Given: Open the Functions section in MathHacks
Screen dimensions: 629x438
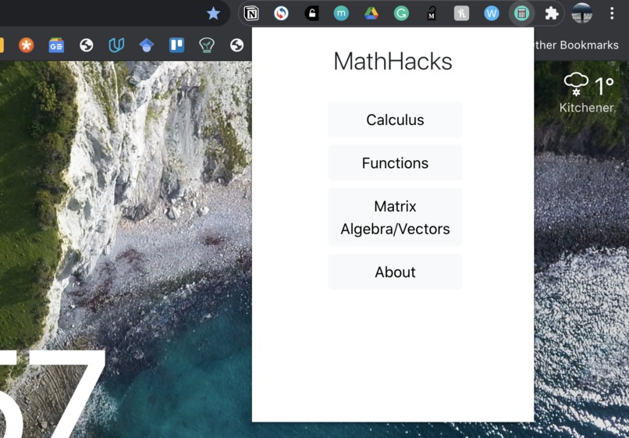Looking at the screenshot, I should click(x=395, y=163).
